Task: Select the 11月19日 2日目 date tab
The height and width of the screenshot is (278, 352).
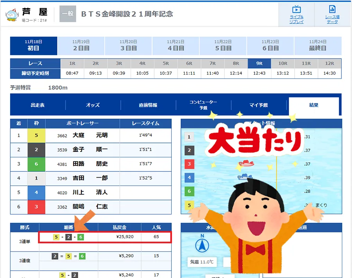Action: click(x=81, y=46)
